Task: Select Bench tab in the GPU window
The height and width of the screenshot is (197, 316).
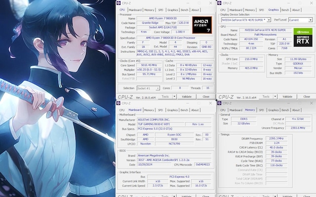Action: [x=285, y=10]
